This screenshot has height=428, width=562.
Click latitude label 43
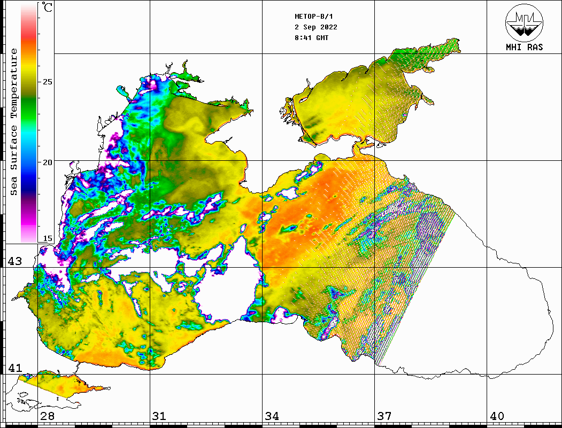pyautogui.click(x=15, y=261)
